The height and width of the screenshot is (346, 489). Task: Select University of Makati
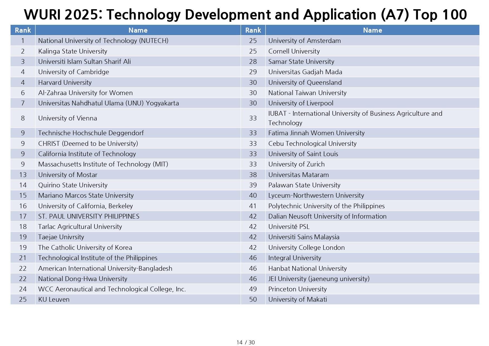298,299
